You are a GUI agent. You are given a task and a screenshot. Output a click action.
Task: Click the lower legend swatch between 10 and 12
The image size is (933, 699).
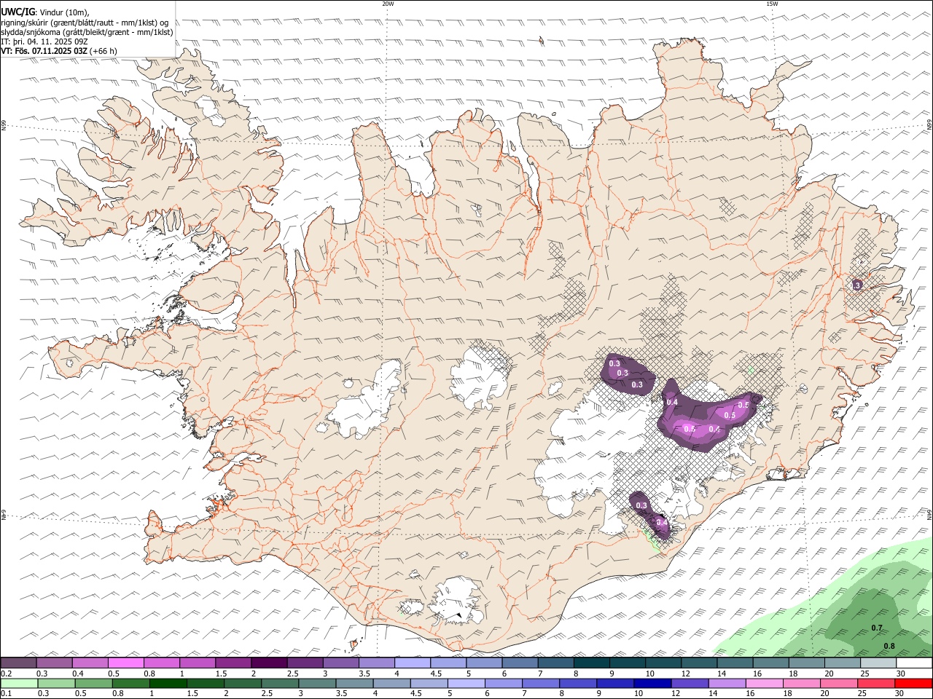click(654, 684)
